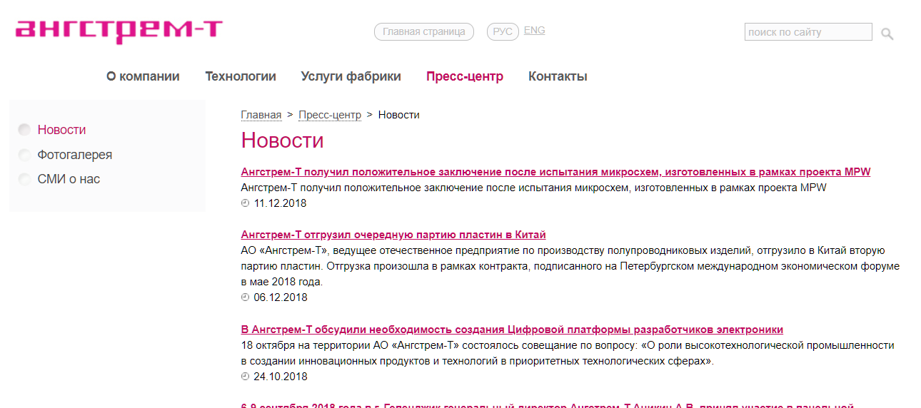Select the СМИ о нас sidebar bullet

click(x=24, y=179)
